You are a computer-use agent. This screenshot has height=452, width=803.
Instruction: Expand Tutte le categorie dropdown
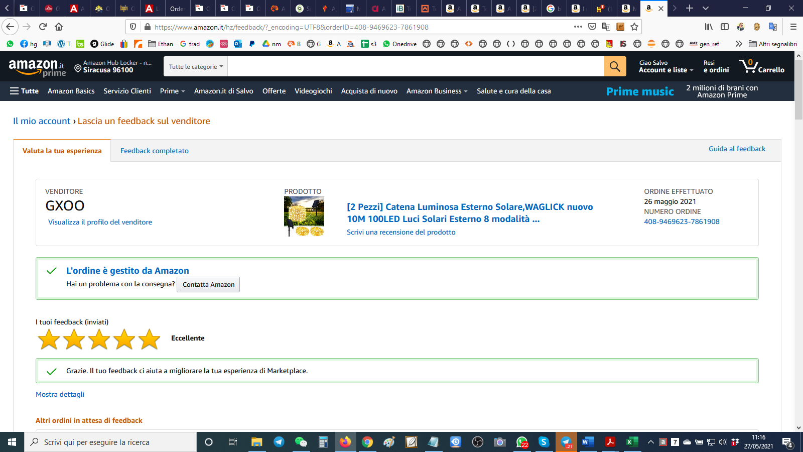(196, 66)
